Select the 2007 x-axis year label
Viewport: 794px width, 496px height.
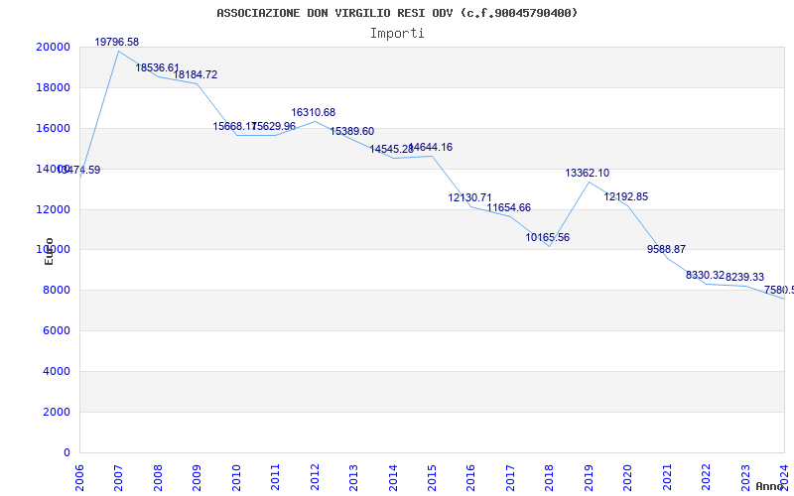(118, 477)
